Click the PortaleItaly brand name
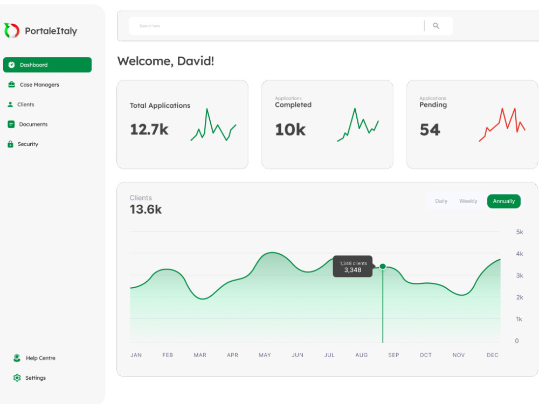Image resolution: width=539 pixels, height=404 pixels. (51, 31)
